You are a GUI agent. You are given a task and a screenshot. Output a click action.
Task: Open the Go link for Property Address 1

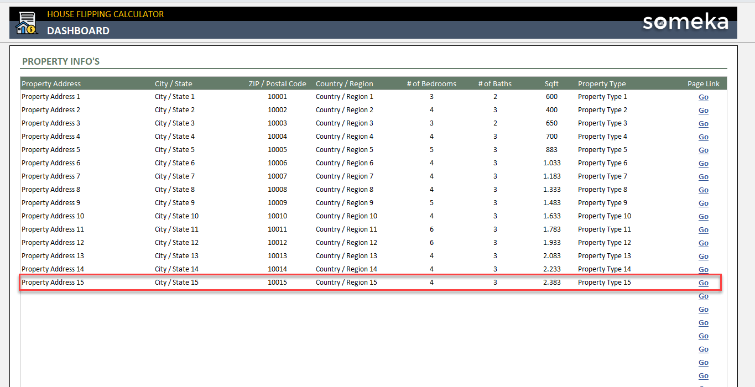pos(703,97)
